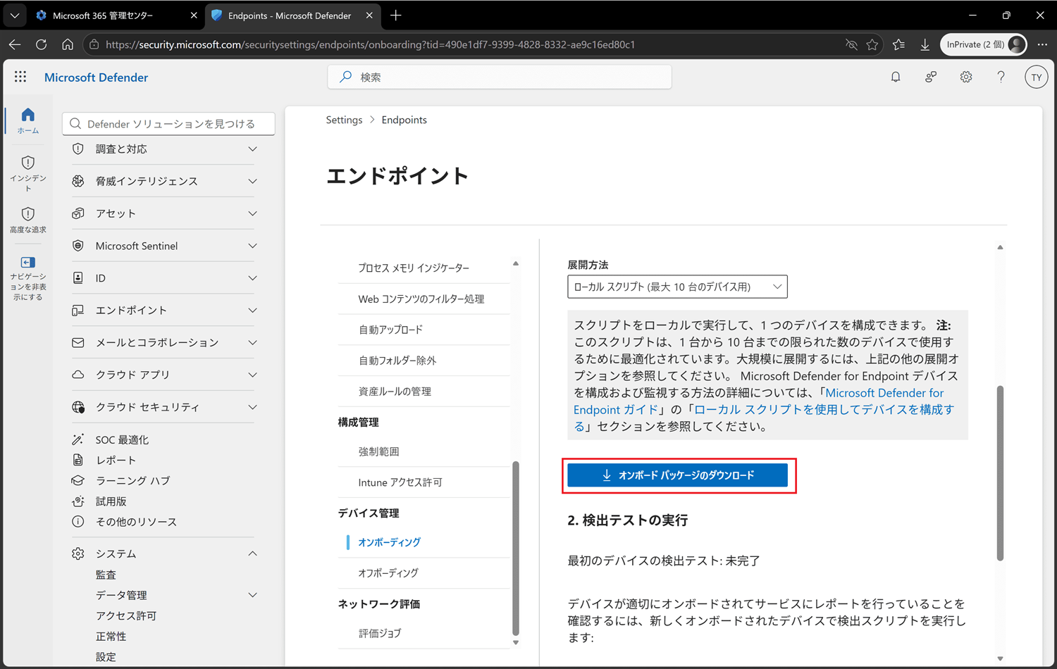Viewport: 1057px width, 669px height.
Task: Click the InPrivate profile button
Action: [x=984, y=44]
